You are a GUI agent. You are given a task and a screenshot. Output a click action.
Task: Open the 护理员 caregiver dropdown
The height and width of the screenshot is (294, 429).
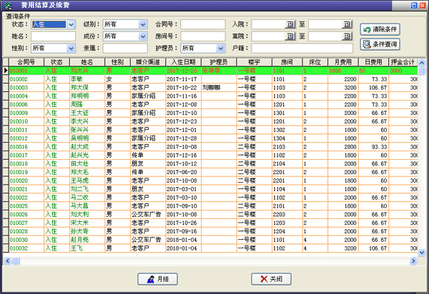(x=212, y=48)
